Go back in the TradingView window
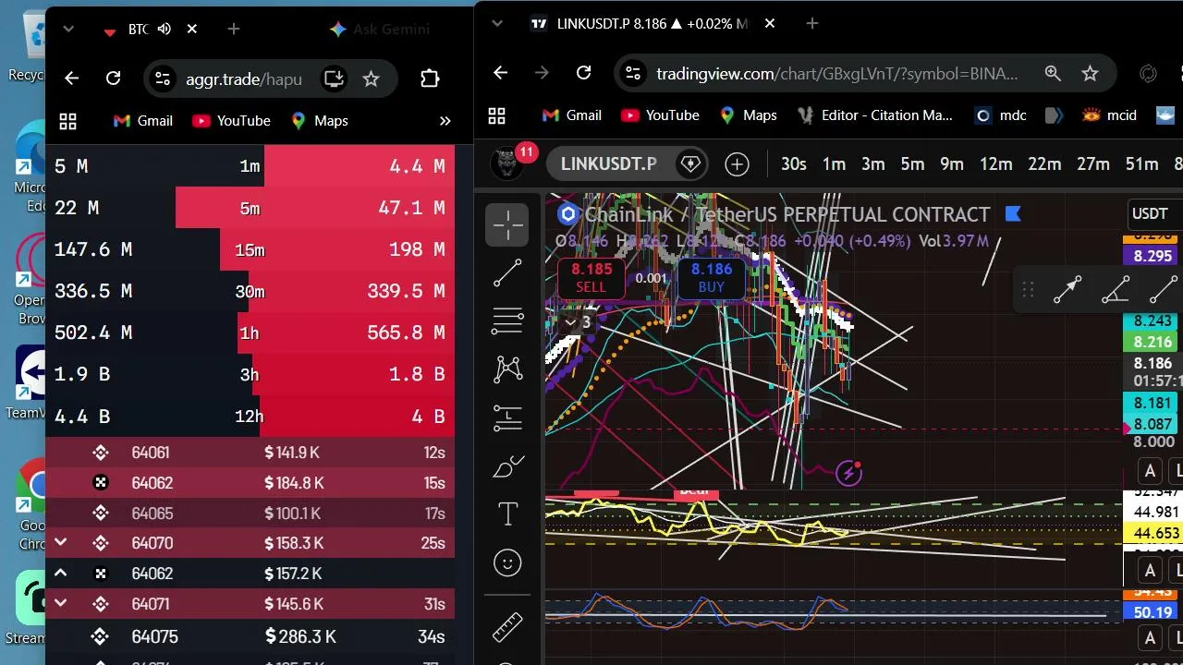Screen dimensions: 1183x665 [500, 73]
